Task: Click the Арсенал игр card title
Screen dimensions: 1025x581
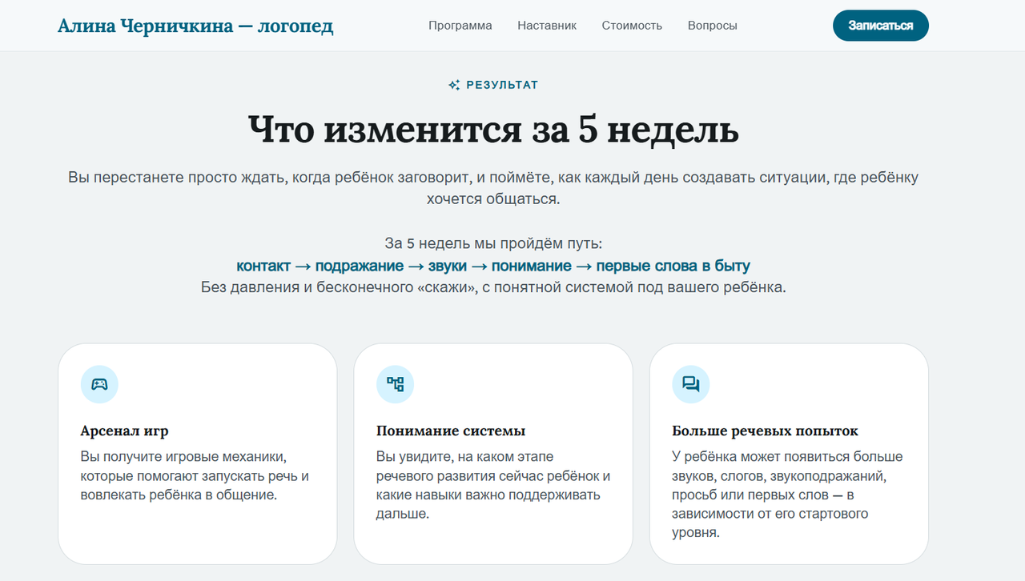Action: coord(125,431)
